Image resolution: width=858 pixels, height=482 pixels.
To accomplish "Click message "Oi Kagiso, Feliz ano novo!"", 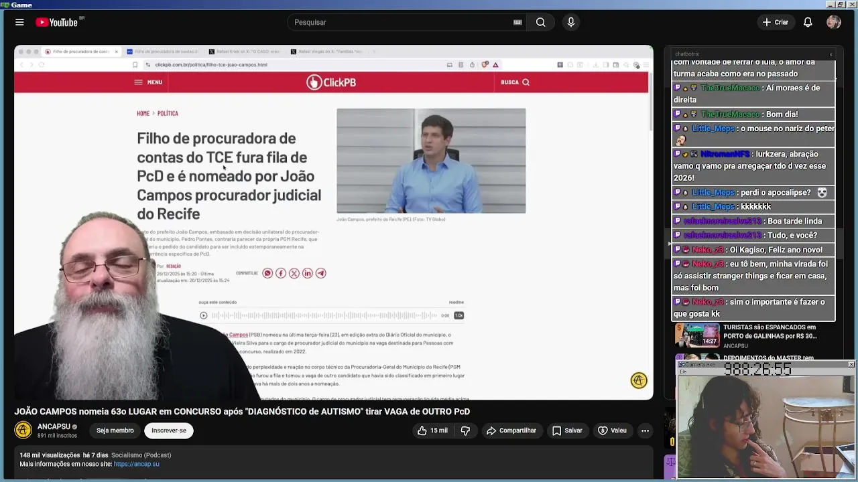I will [776, 250].
